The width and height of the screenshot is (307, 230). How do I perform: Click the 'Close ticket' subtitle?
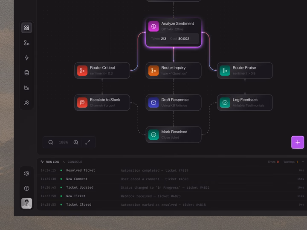click(170, 138)
